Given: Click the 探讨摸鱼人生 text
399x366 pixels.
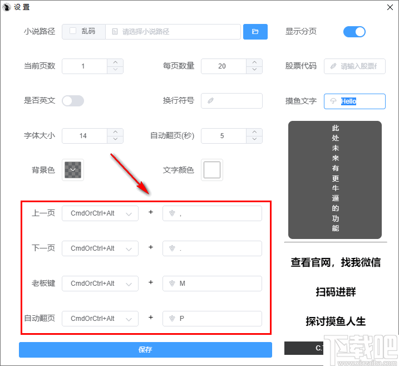Looking at the screenshot, I should coord(336,321).
